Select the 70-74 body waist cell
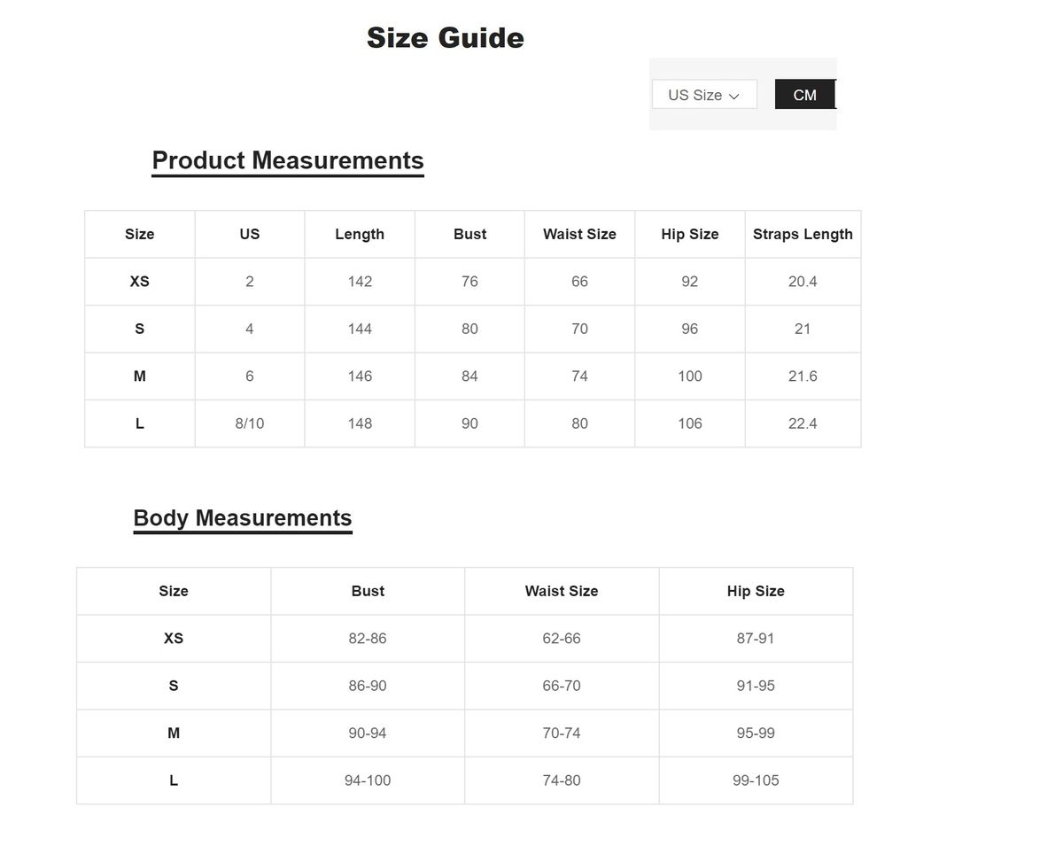1063x854 pixels. coord(562,733)
